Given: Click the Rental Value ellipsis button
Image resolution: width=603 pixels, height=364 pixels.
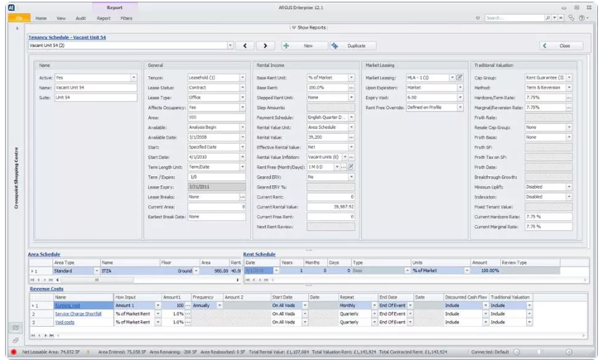Looking at the screenshot, I should coord(351,137).
